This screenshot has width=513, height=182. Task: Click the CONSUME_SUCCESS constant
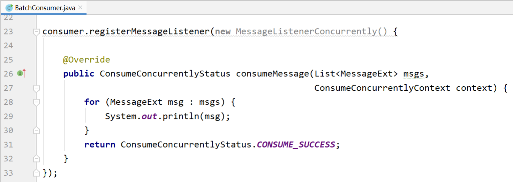(296, 144)
